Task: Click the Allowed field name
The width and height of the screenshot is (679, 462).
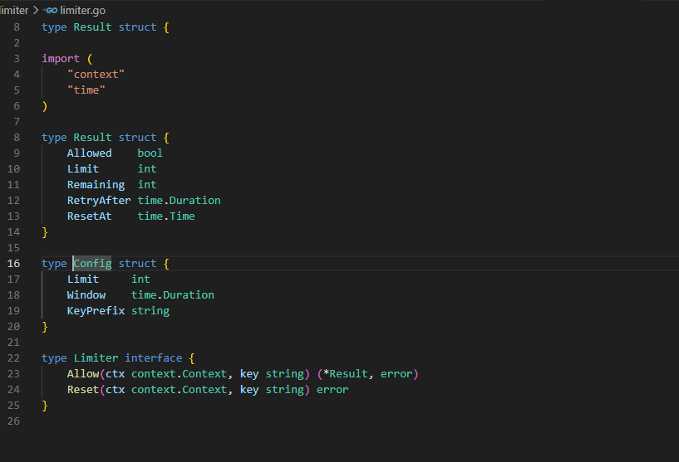Action: (89, 153)
